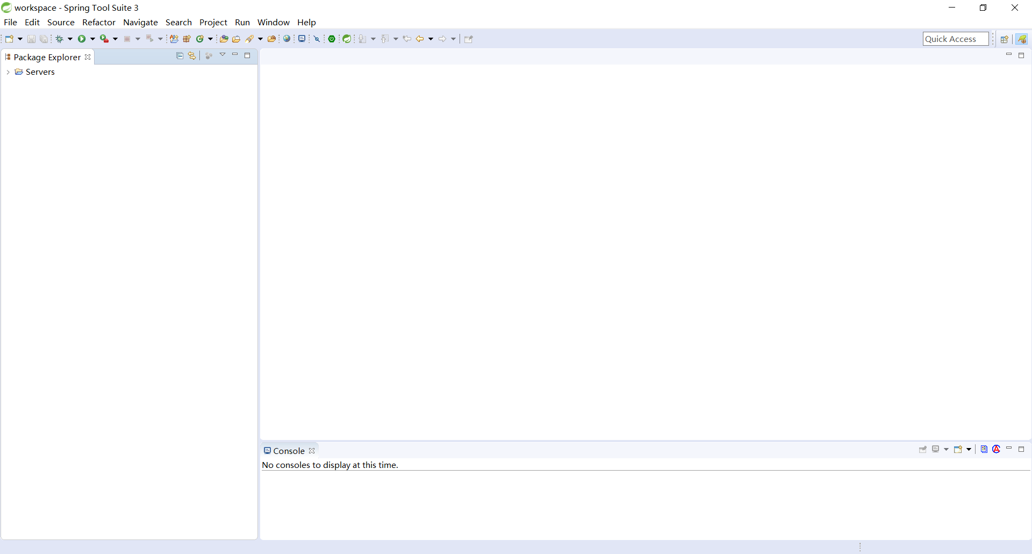1032x554 pixels.
Task: Expand the Servers project tree node
Action: 8,72
